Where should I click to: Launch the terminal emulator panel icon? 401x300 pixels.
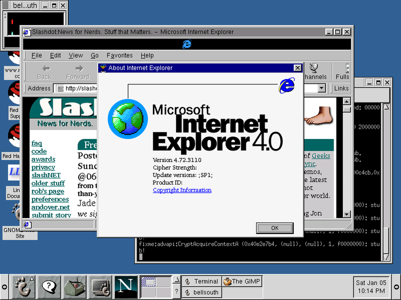pyautogui.click(x=101, y=287)
